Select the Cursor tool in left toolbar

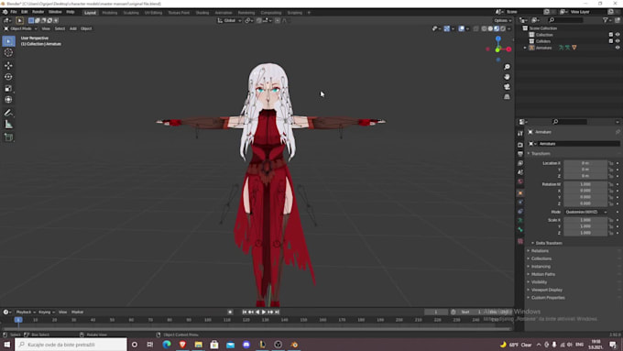tap(8, 52)
